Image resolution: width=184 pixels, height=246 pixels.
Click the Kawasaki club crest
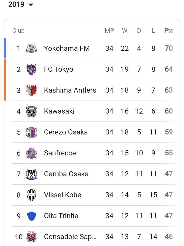coord(31,111)
